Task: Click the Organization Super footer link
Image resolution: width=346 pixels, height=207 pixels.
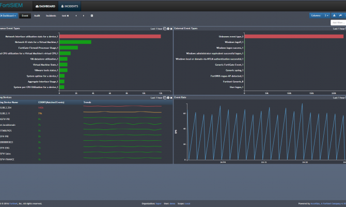Action: [159, 203]
